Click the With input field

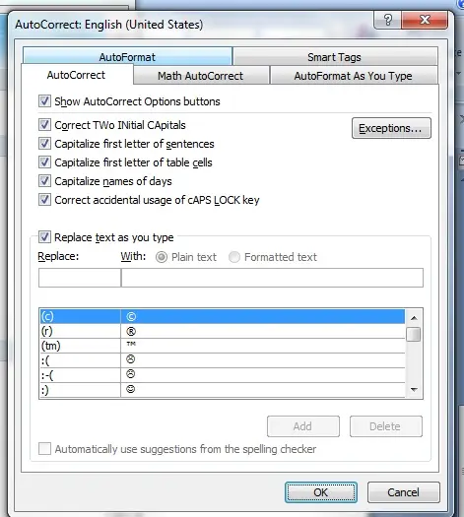[x=272, y=278]
